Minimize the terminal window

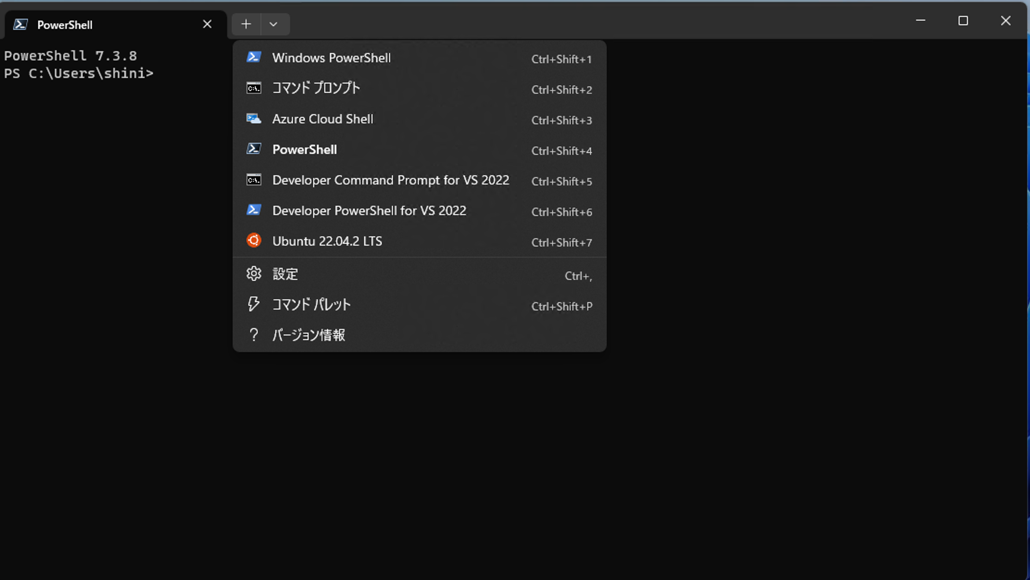coord(921,20)
